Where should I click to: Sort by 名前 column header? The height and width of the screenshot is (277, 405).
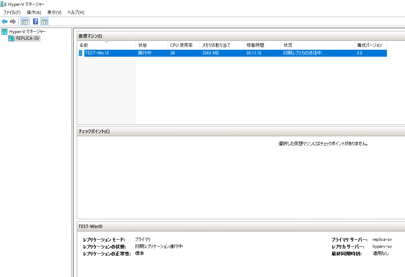(106, 45)
